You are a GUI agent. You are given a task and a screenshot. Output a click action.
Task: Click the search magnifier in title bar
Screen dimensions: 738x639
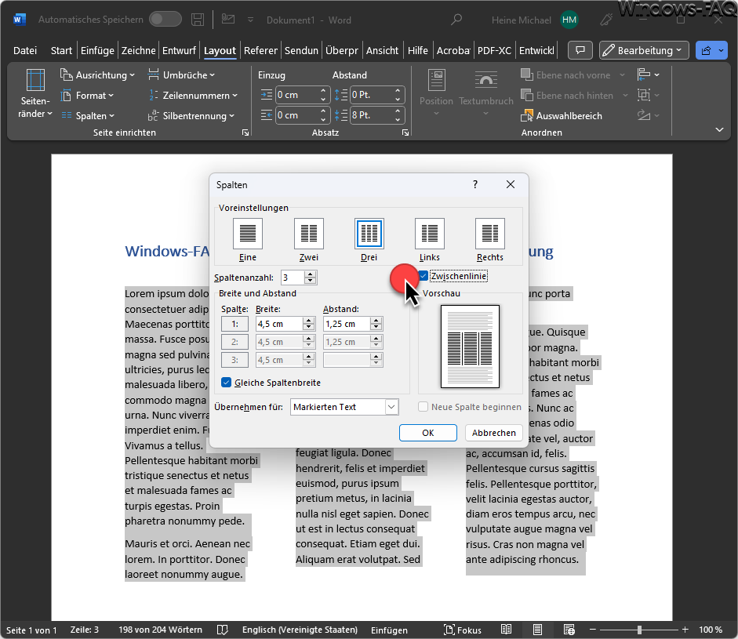point(456,20)
